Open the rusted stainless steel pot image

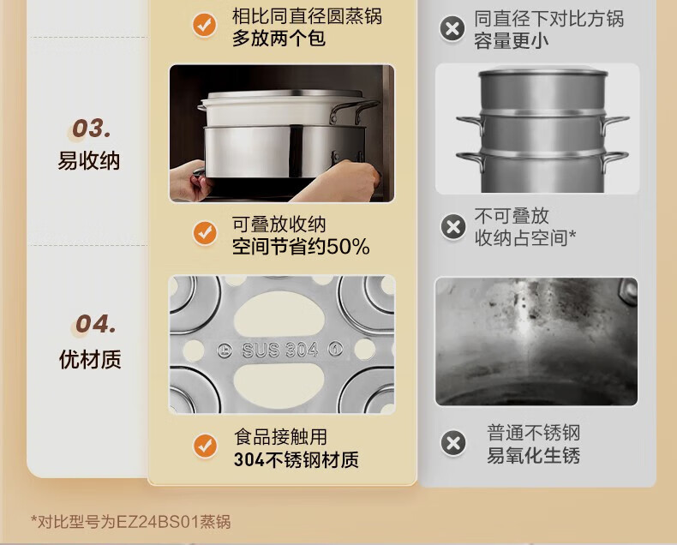[536, 342]
